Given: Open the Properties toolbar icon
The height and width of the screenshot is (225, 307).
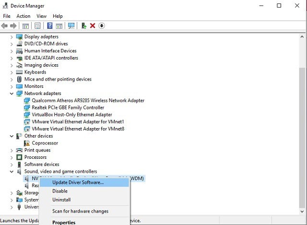Looking at the screenshot, I should [x=37, y=25].
